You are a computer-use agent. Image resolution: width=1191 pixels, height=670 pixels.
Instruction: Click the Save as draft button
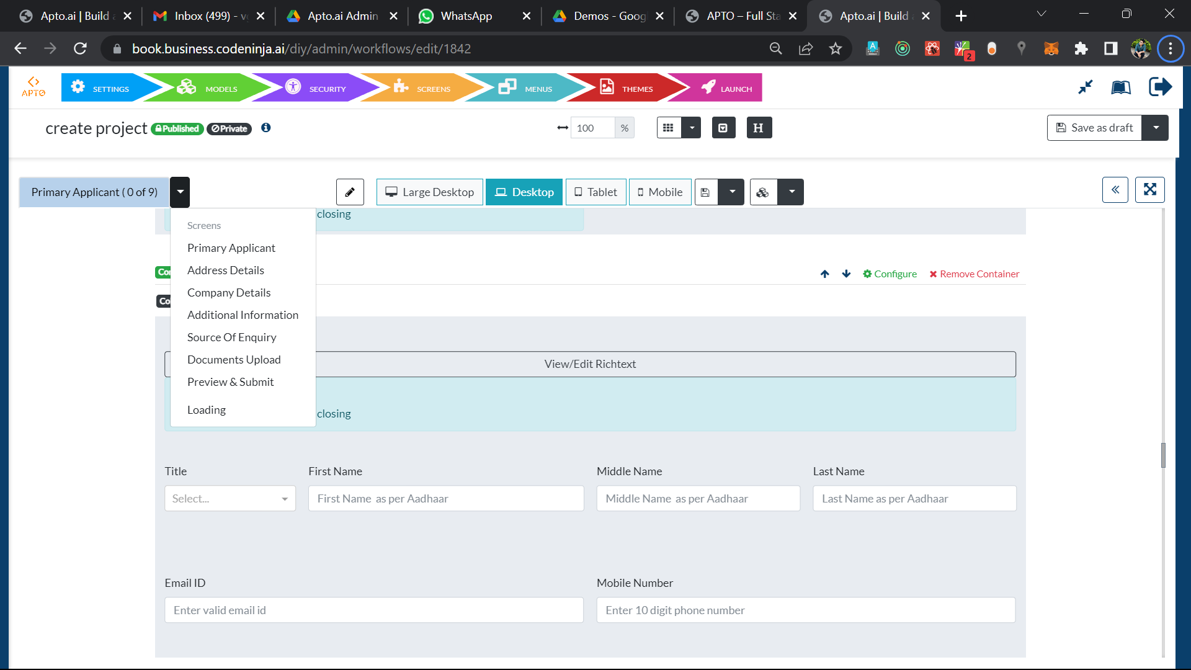click(x=1094, y=127)
